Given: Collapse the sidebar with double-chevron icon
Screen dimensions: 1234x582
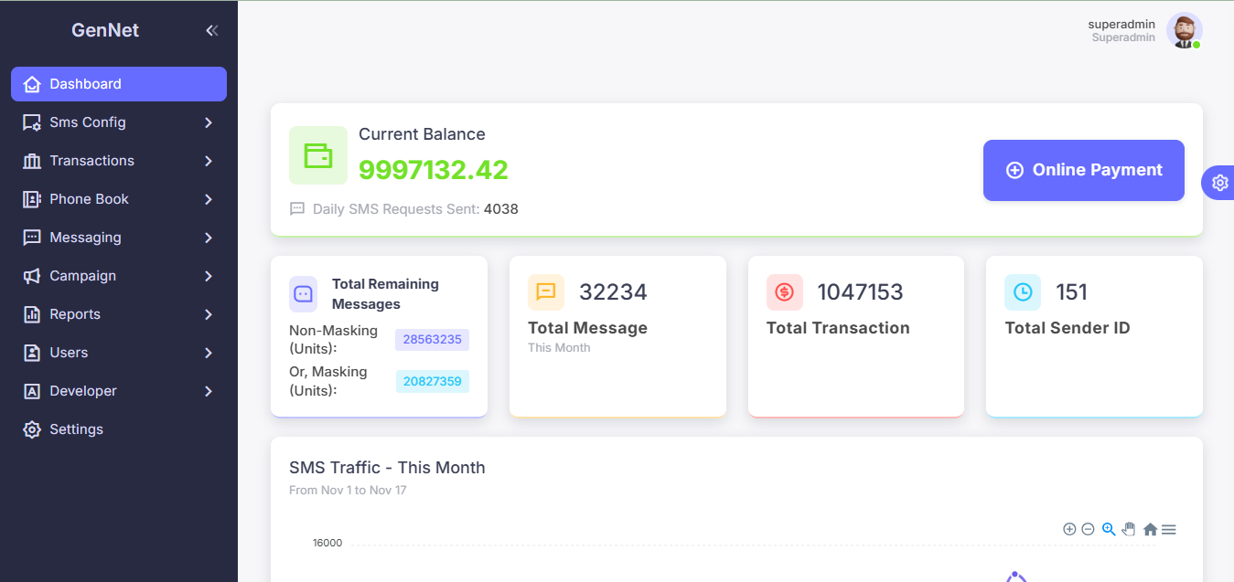Looking at the screenshot, I should 211,30.
